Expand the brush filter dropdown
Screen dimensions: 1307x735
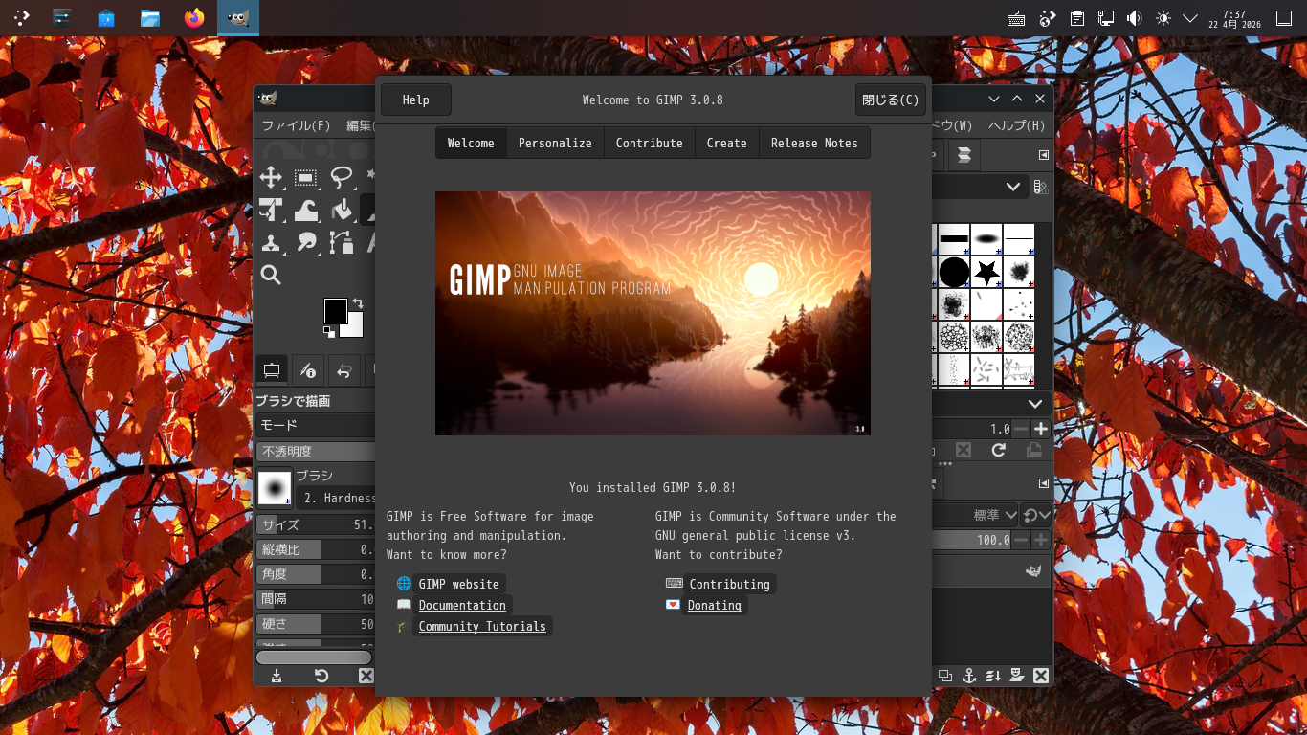(x=1012, y=188)
